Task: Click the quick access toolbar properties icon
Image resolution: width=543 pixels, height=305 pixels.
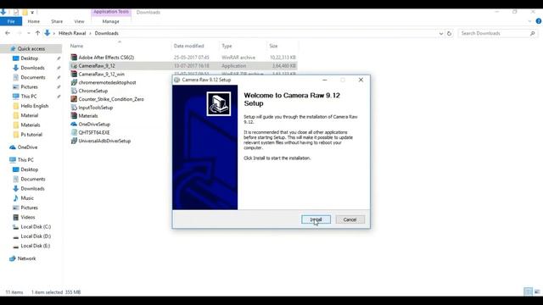Action: [x=16, y=12]
